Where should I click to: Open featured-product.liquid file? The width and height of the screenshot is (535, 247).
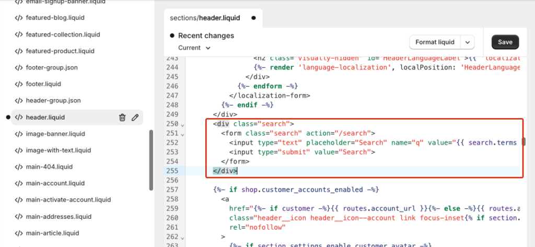[60, 51]
